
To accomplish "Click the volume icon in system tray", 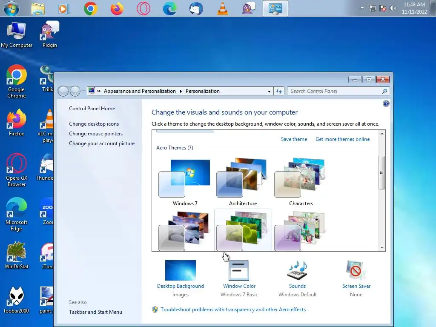I will pyautogui.click(x=393, y=8).
